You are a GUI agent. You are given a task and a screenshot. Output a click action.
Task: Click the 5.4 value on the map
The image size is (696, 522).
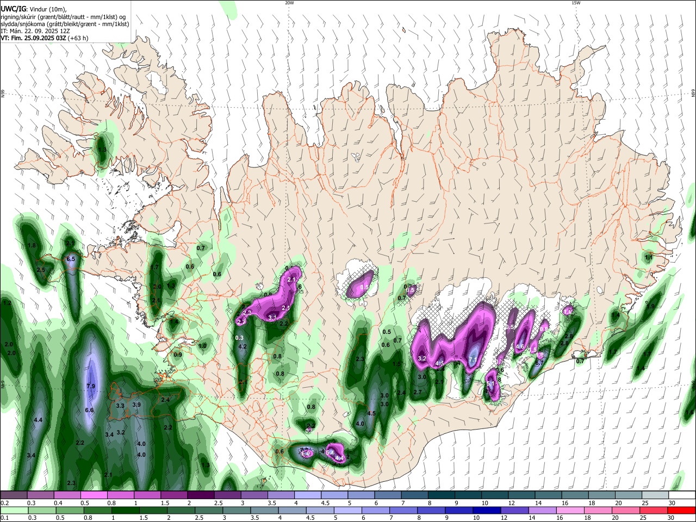click(x=330, y=452)
